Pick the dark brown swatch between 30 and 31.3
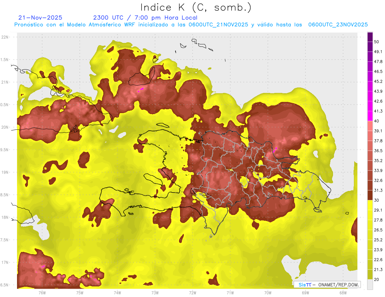The height and width of the screenshot is (297, 385). tap(370, 195)
